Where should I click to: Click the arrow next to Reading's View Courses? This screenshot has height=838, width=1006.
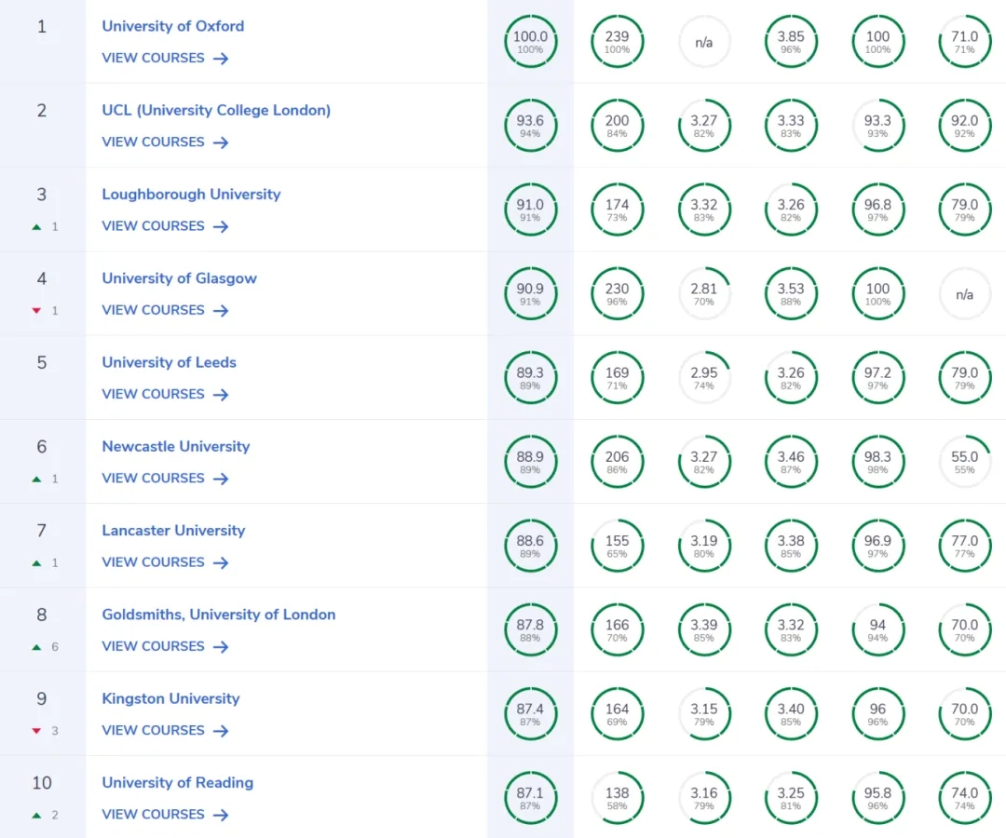221,815
